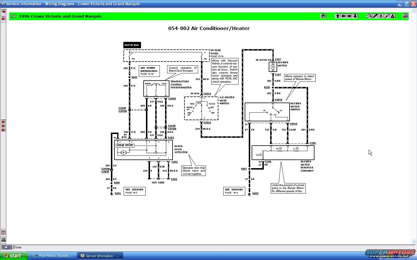Open the connector plug icon in toolbar

[x=375, y=16]
